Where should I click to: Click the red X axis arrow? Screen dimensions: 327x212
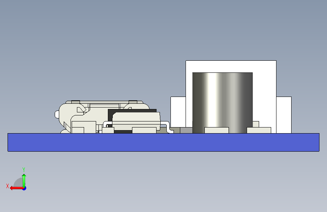tap(17, 188)
